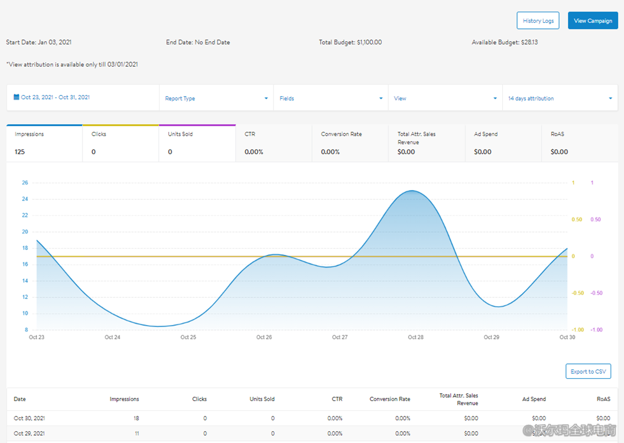Image resolution: width=624 pixels, height=443 pixels.
Task: Select the Conversion Rate metric tab
Action: click(350, 143)
